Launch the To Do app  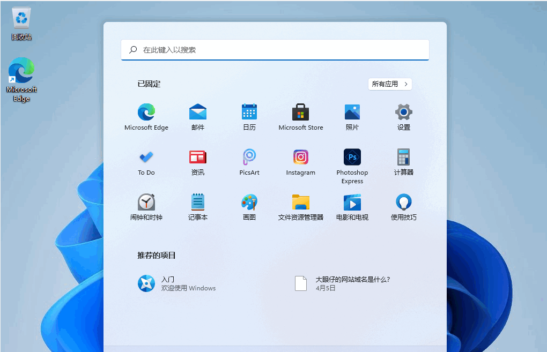click(146, 162)
